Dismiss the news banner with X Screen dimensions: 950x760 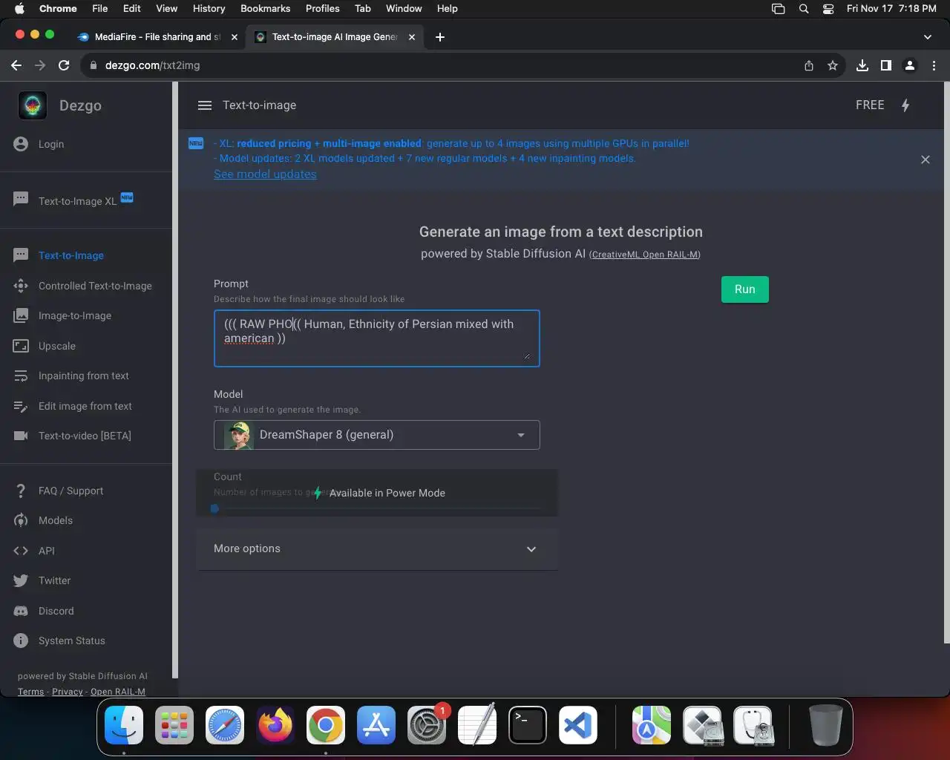pos(926,160)
